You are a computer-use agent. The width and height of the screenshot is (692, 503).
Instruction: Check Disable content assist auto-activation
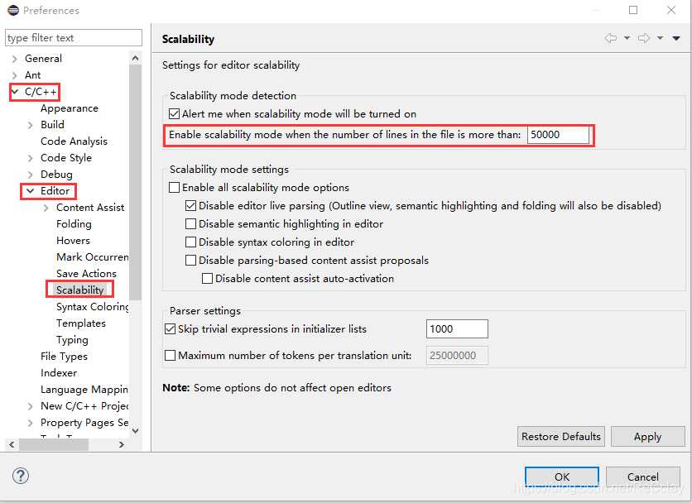207,279
